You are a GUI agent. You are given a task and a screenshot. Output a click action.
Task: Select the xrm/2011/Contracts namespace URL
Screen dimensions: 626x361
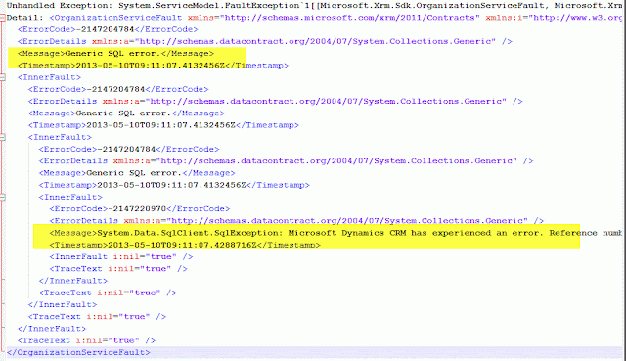tap(350, 18)
